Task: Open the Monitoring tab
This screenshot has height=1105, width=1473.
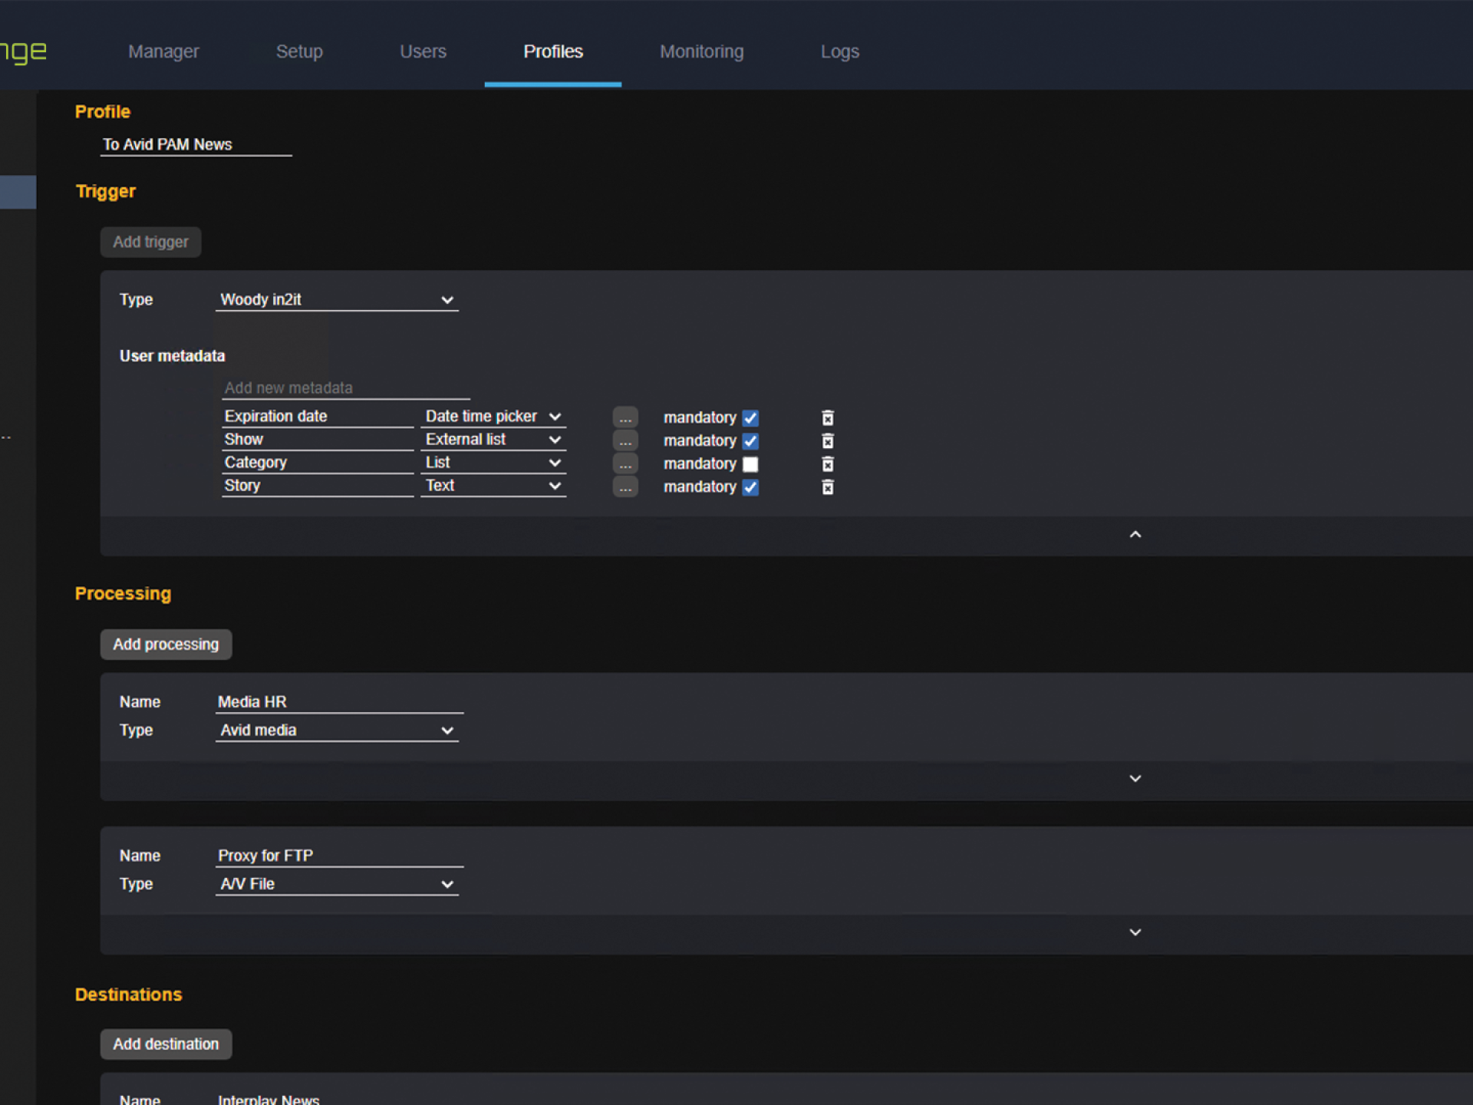Action: (x=702, y=51)
